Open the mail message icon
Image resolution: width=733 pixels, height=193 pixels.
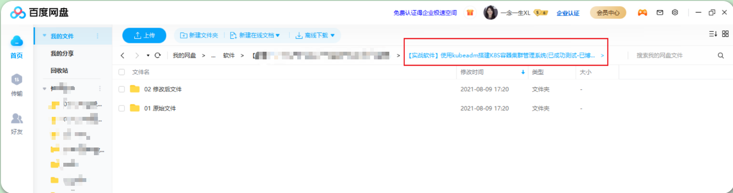coord(660,12)
